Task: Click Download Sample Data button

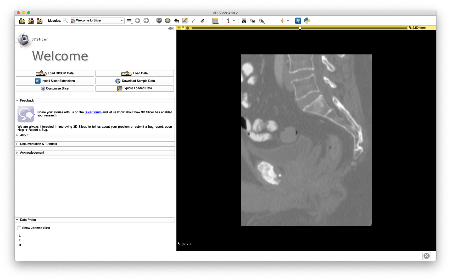Action: [135, 81]
